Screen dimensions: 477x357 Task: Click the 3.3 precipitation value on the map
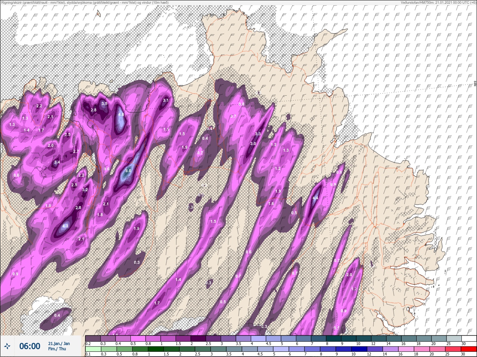pos(258,134)
